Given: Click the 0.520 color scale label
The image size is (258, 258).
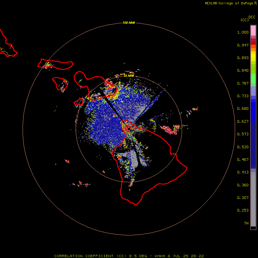Looking at the screenshot, I should coord(243,147).
